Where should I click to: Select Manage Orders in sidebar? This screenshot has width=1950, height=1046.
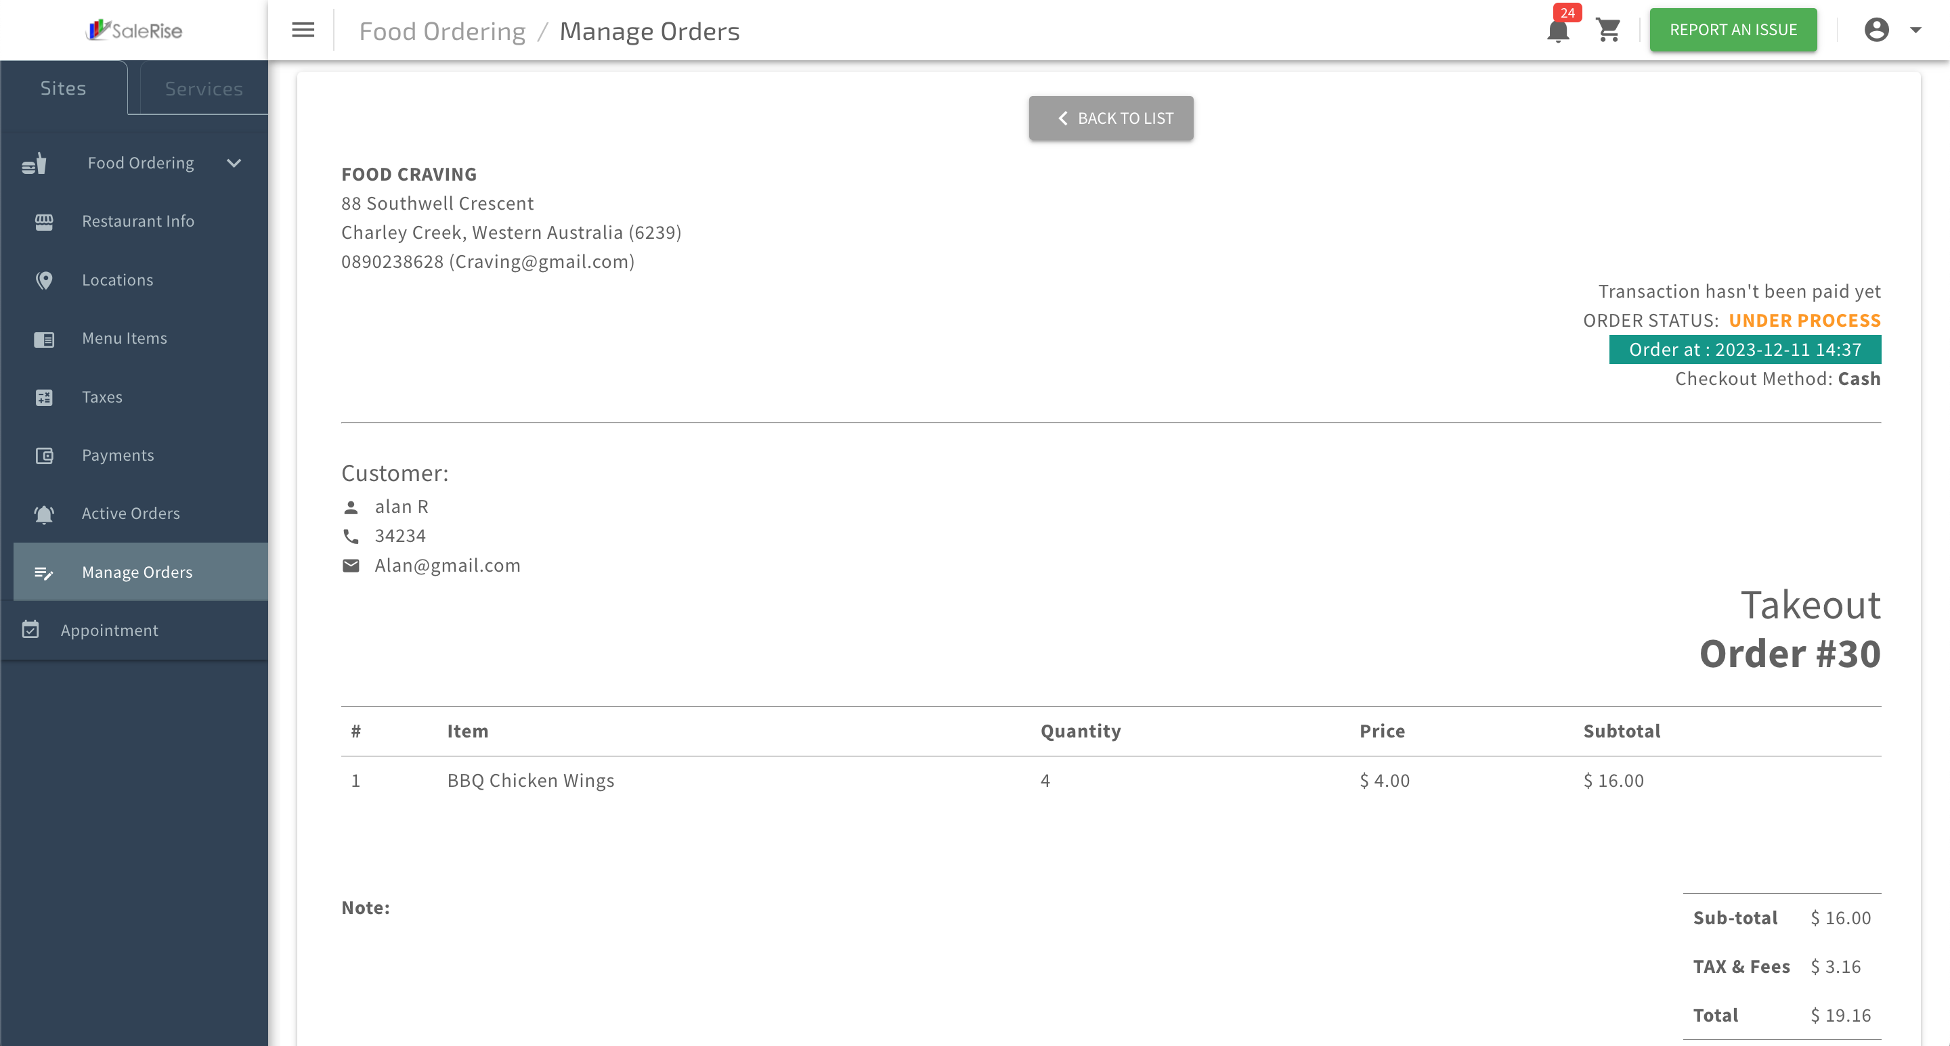137,572
